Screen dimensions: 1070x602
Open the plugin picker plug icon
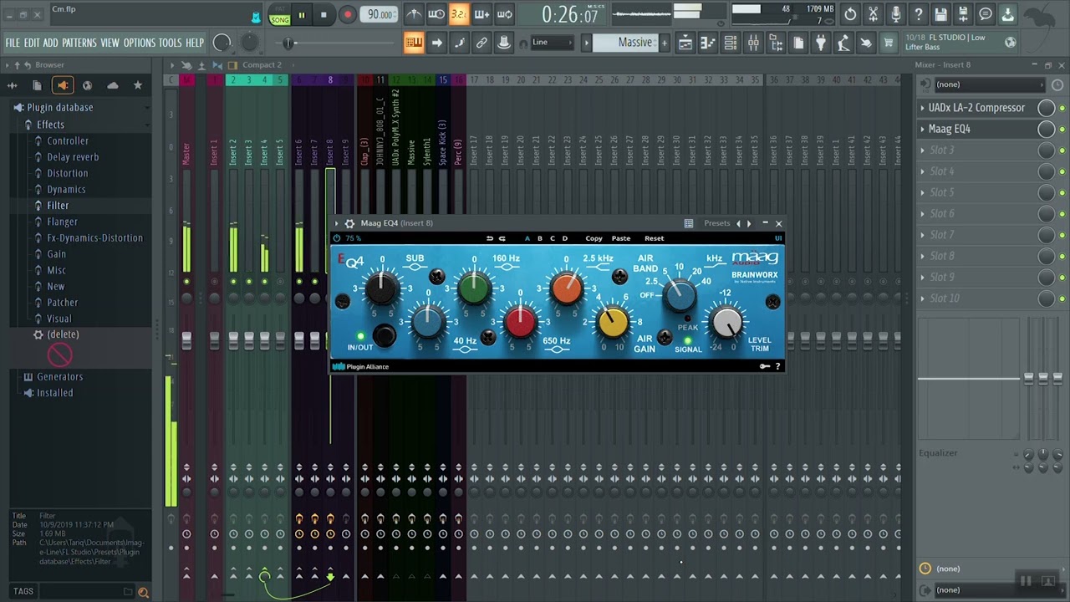click(821, 43)
